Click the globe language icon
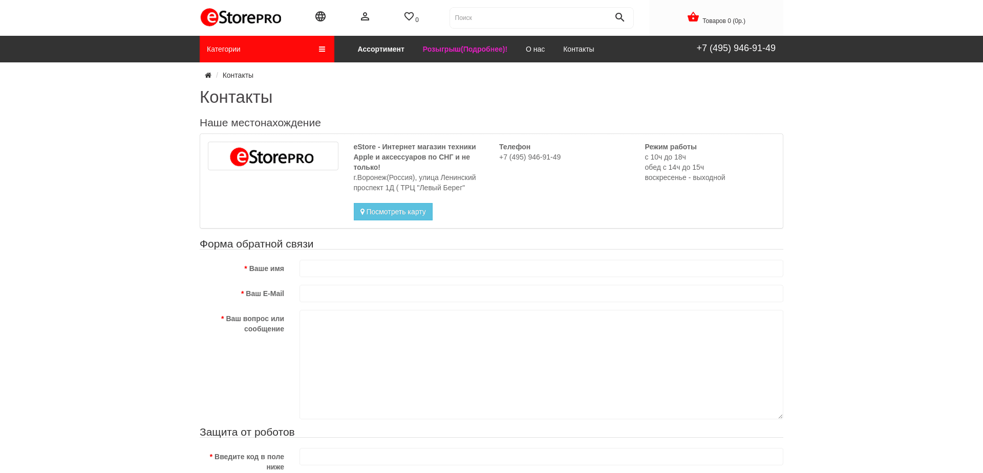This screenshot has width=983, height=473. (320, 16)
